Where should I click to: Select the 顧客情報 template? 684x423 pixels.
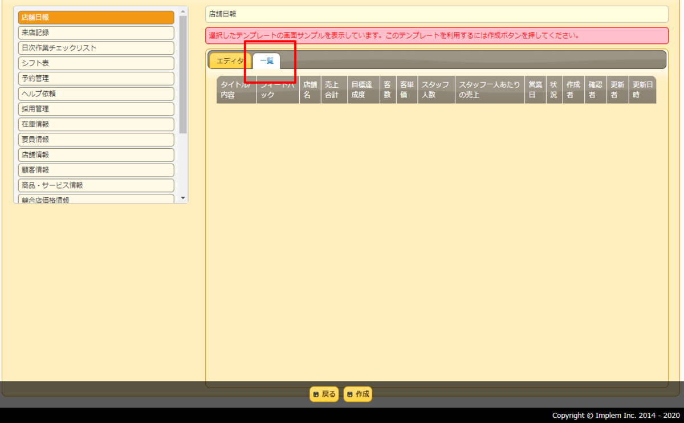(x=96, y=169)
